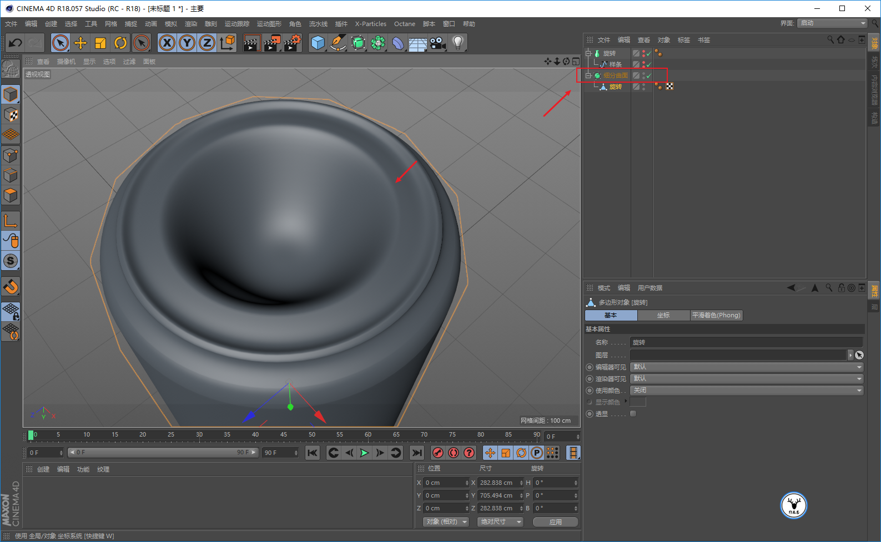The image size is (881, 542).
Task: Click the 编辑器可见 radio circle
Action: (x=590, y=367)
